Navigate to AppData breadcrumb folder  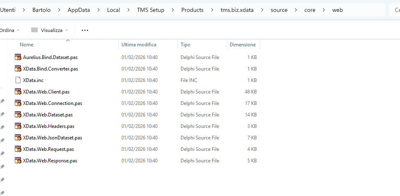coord(79,10)
